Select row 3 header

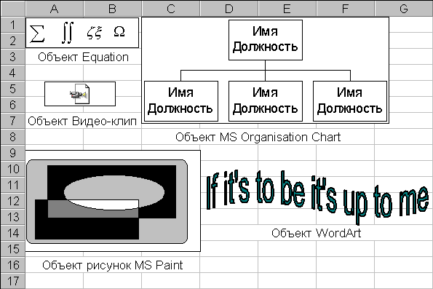12,57
